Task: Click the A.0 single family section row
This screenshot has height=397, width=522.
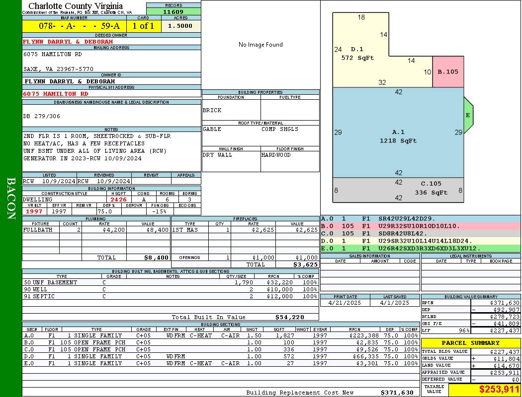Action: pos(221,335)
